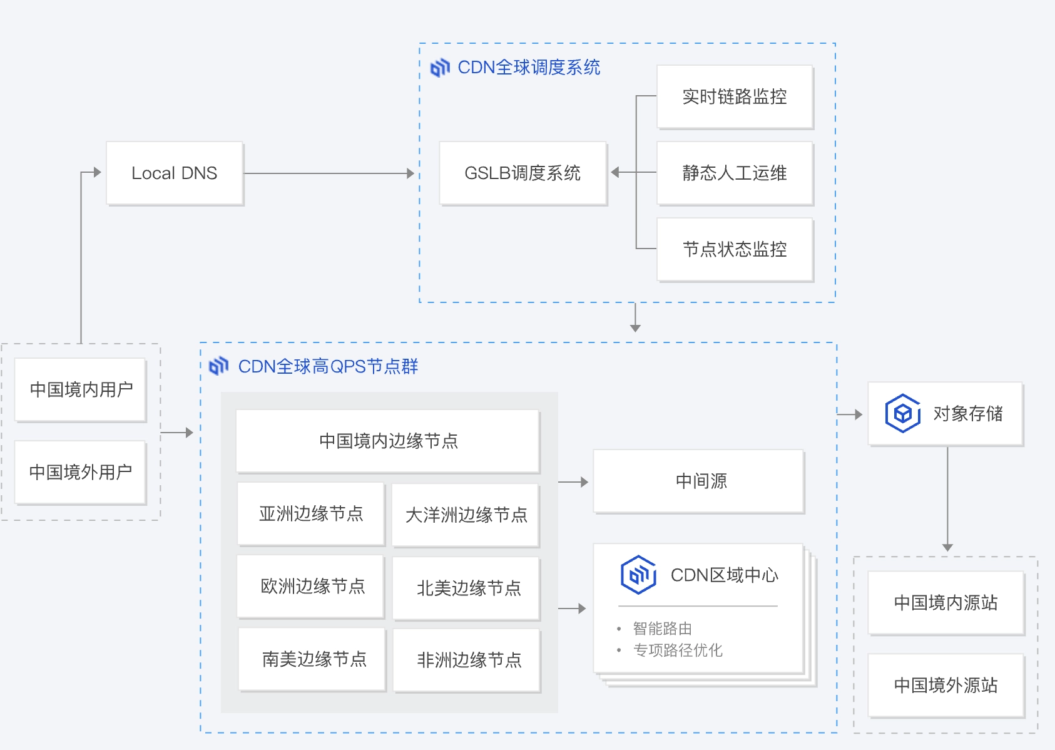Select the CDN全球高QPS节点群 icon
The height and width of the screenshot is (750, 1055).
click(x=219, y=366)
